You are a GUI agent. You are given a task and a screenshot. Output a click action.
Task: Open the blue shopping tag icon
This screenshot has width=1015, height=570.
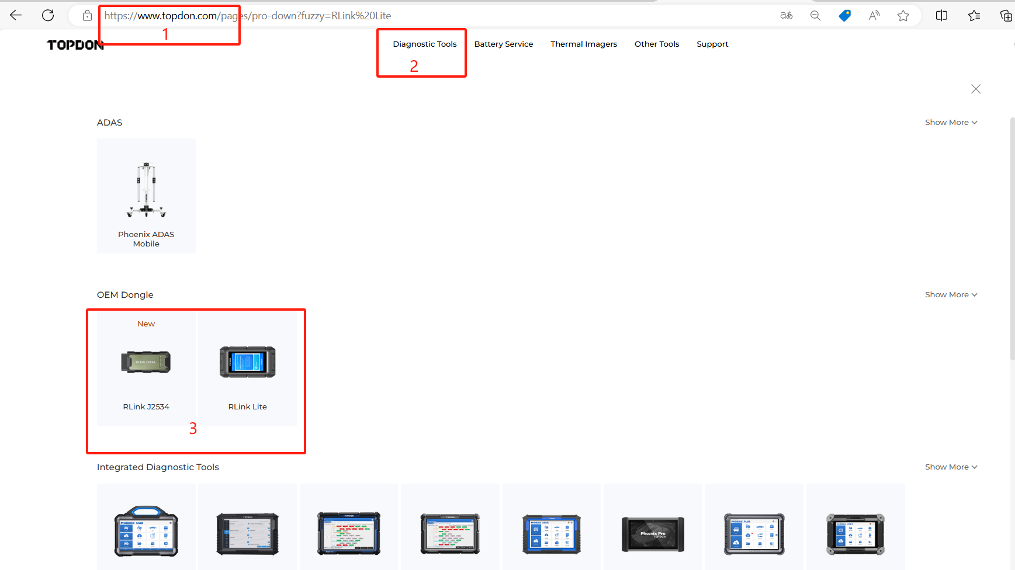pos(845,16)
